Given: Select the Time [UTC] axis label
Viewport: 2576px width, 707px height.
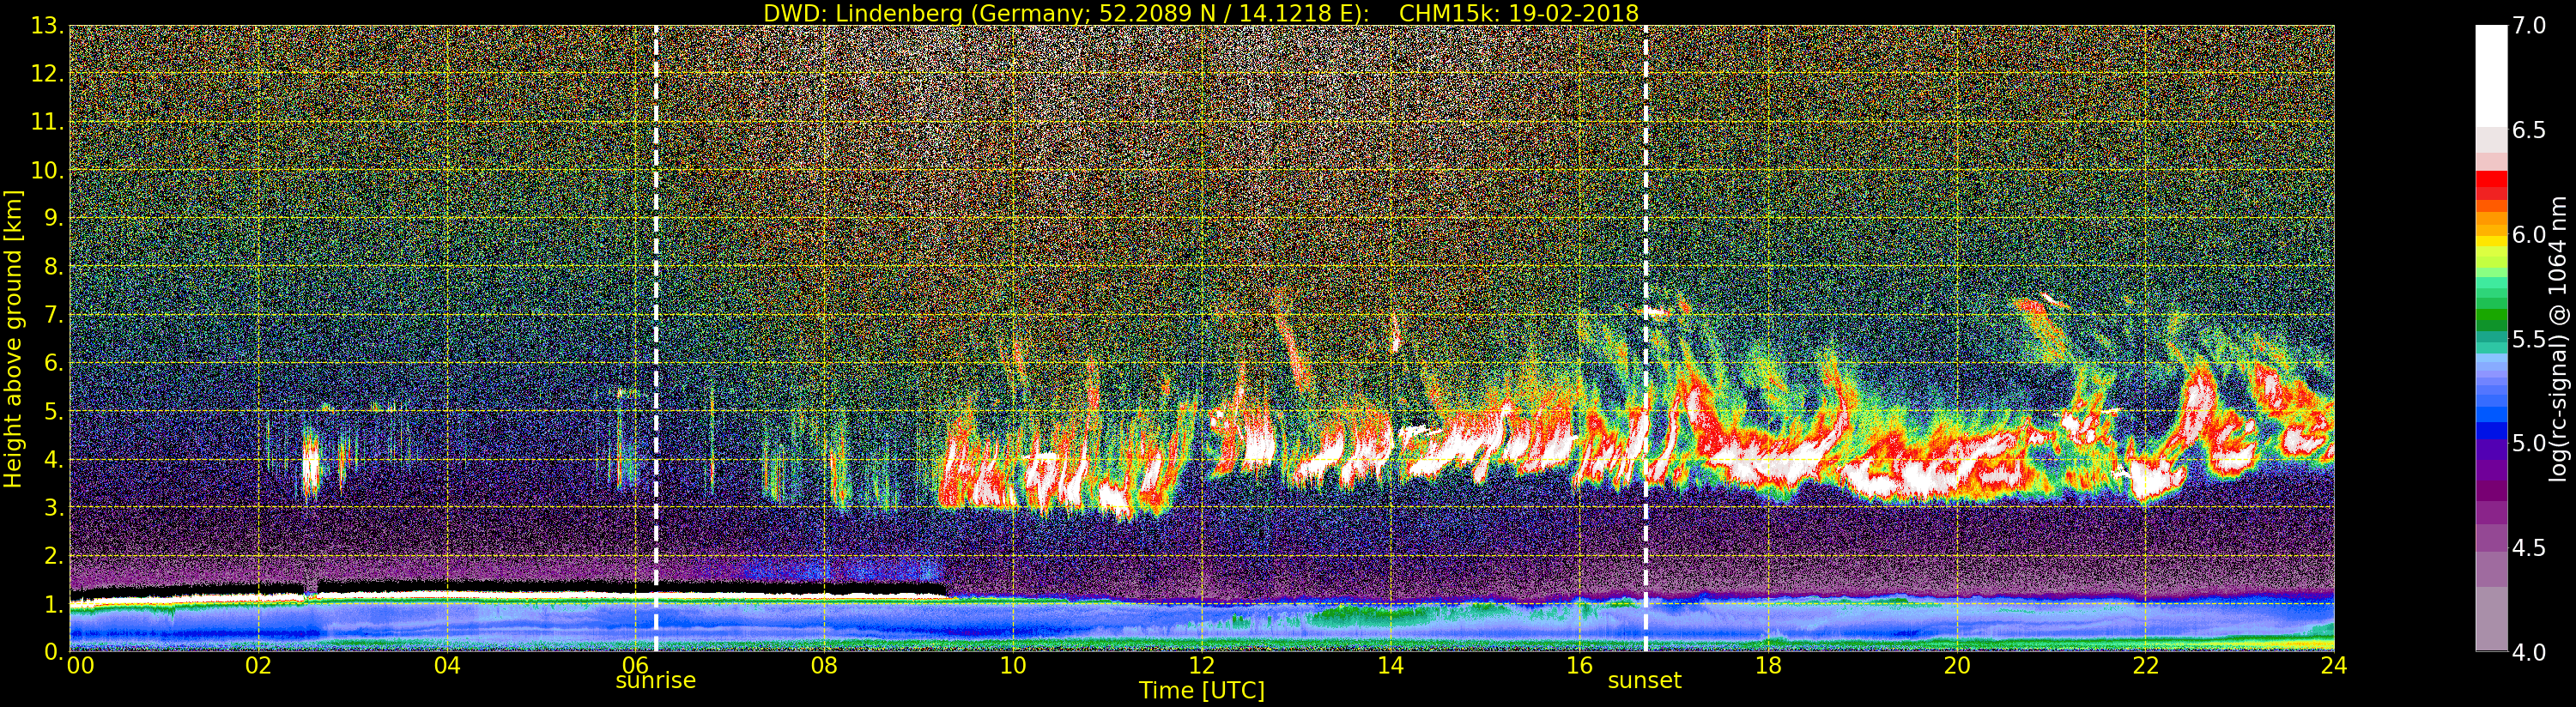Looking at the screenshot, I should coord(1202,690).
